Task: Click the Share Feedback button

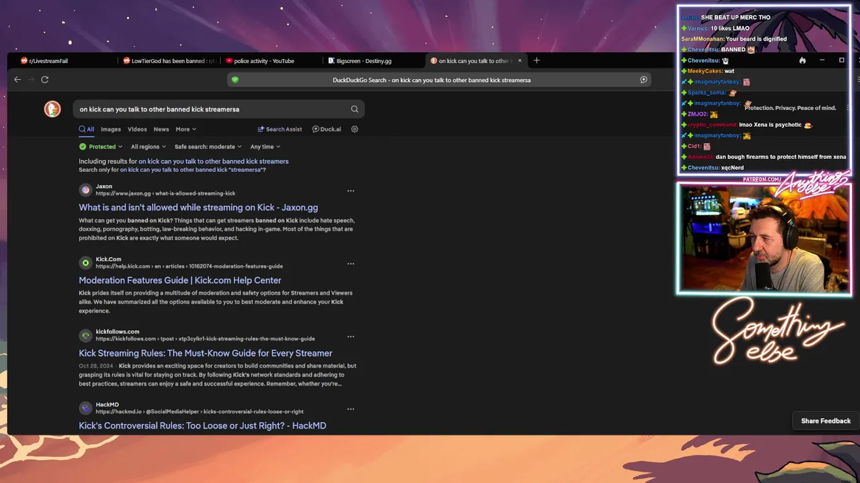Action: click(826, 421)
